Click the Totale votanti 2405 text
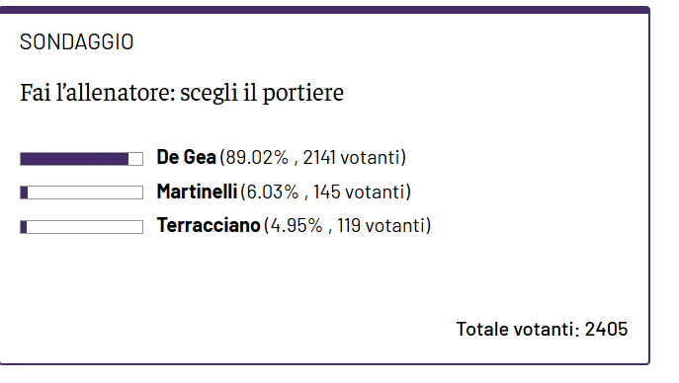The height and width of the screenshot is (383, 679). pos(542,329)
